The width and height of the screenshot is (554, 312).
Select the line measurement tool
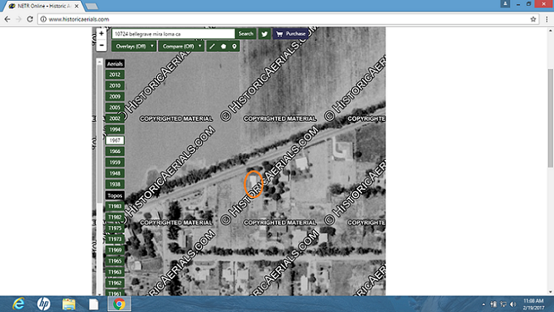point(212,46)
